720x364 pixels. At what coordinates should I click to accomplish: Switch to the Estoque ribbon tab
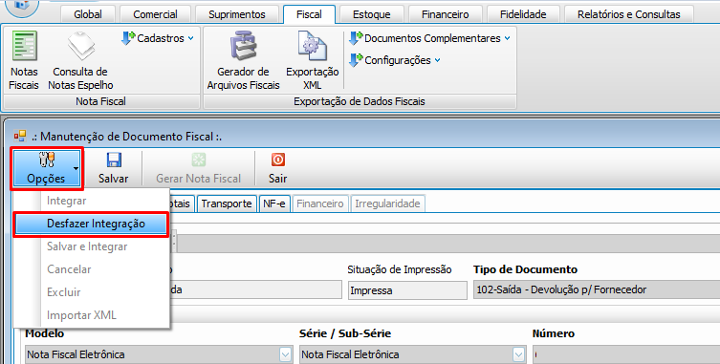[372, 14]
